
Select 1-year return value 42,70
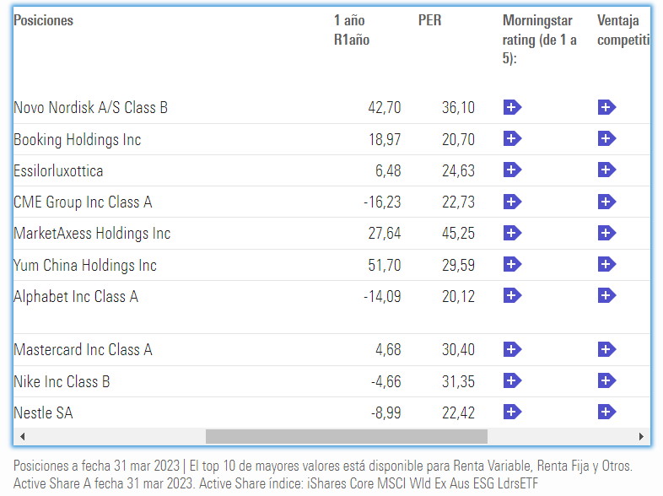pyautogui.click(x=385, y=108)
